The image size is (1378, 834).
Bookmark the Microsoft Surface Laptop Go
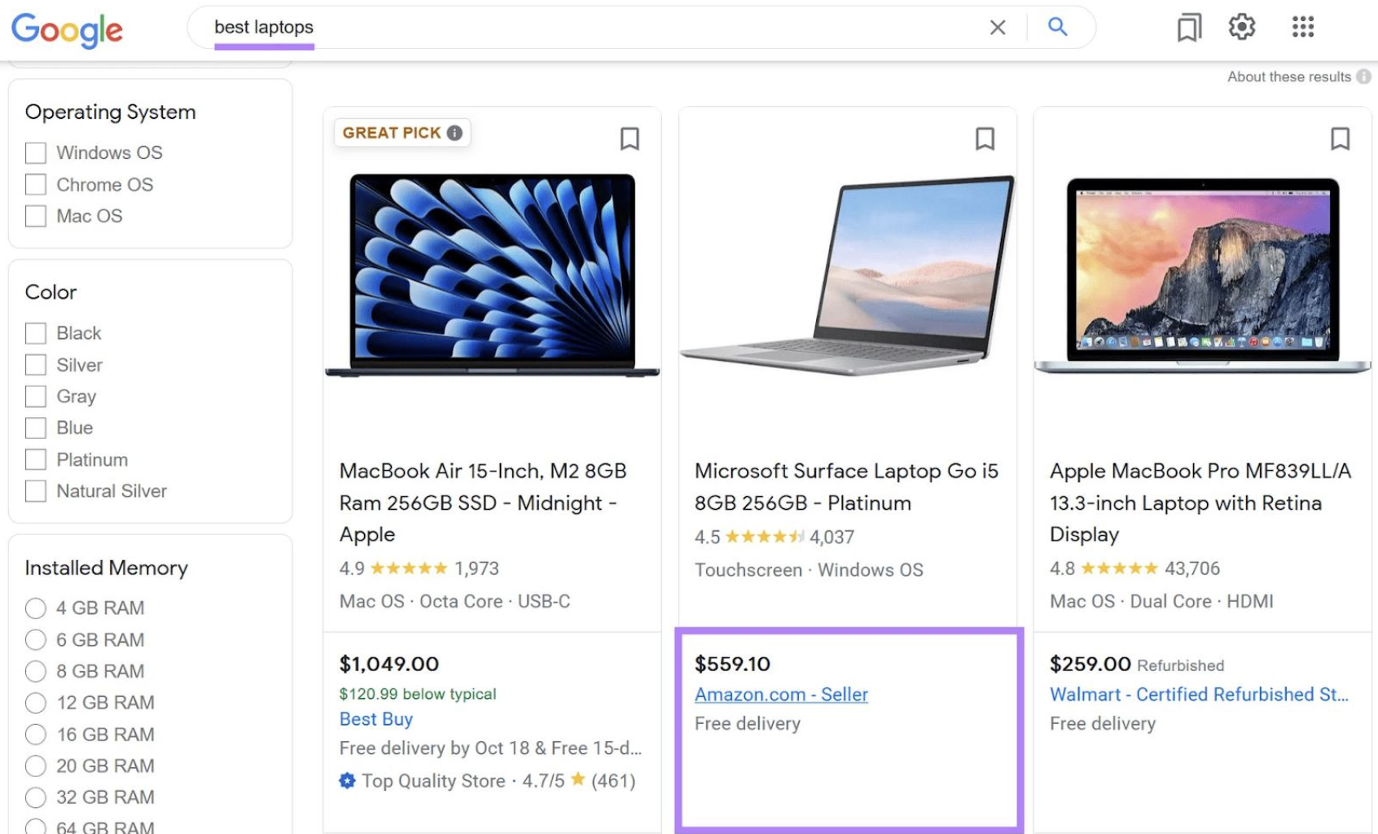click(985, 138)
